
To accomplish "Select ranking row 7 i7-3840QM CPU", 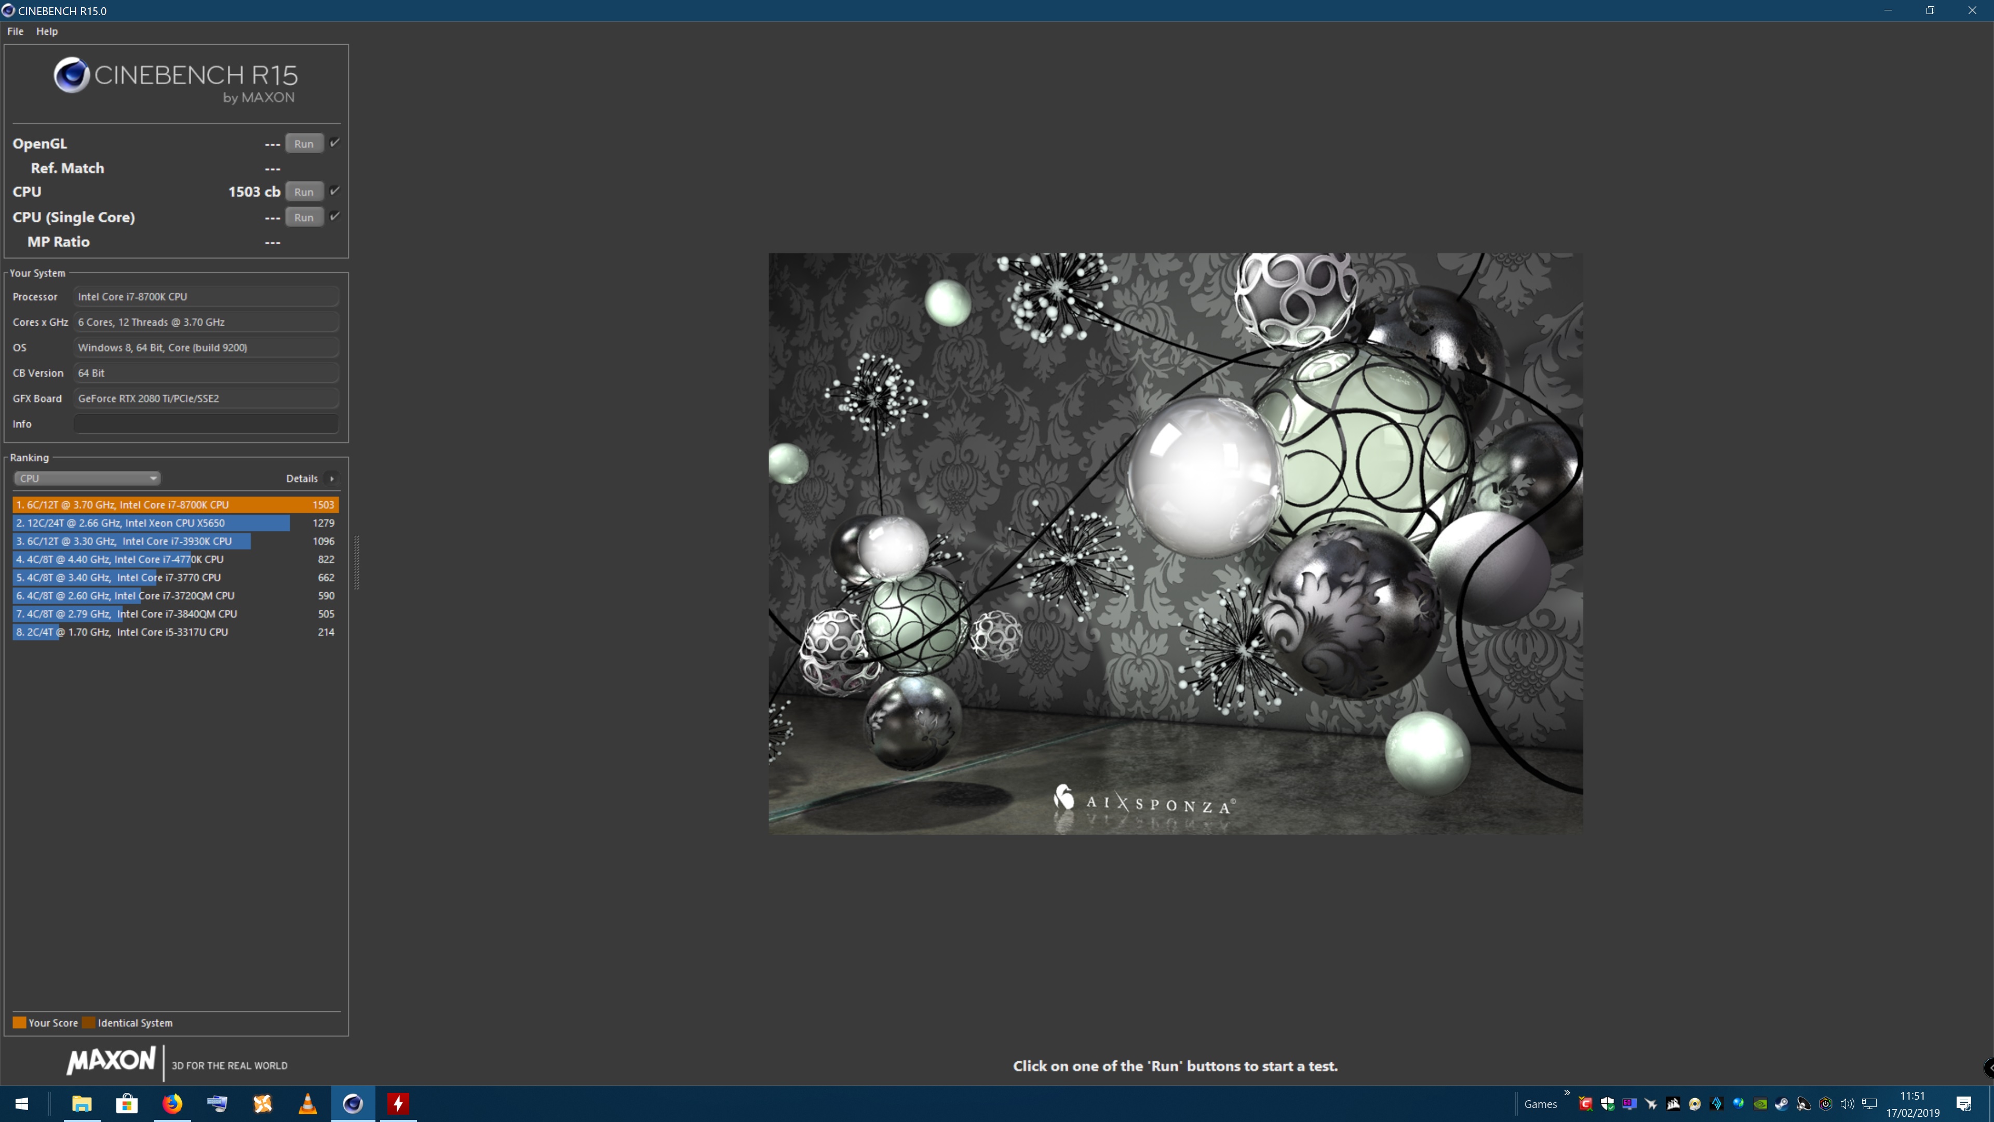I will (x=176, y=614).
